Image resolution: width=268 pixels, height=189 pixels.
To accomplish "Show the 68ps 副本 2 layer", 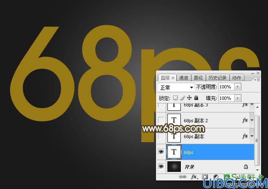I will (161, 120).
